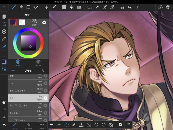Open selection menu icon in left sidebar
The height and width of the screenshot is (130, 173).
[4, 24]
